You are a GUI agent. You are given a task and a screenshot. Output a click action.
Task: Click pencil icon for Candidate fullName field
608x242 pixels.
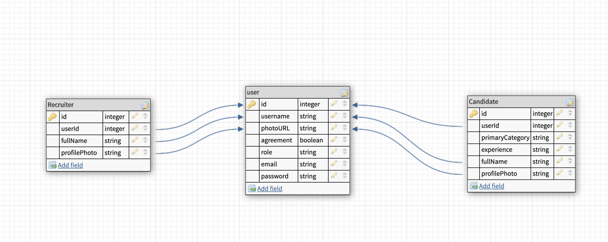[560, 161]
